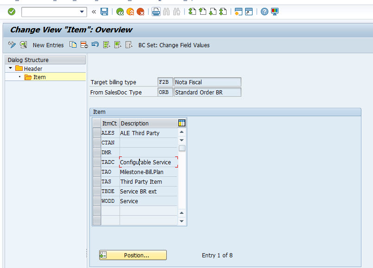Screen dimensions: 373x268
Task: Click the Target billing type F2B field
Action: pos(165,82)
